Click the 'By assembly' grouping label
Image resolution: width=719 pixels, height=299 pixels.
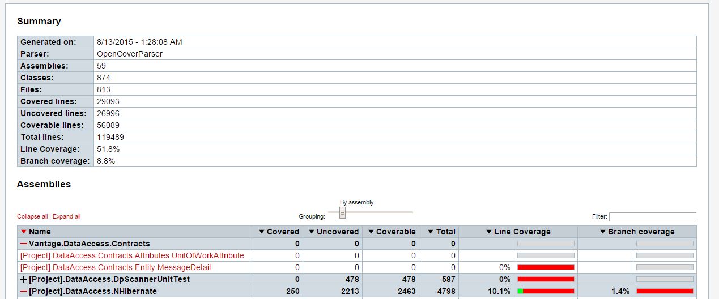point(357,202)
